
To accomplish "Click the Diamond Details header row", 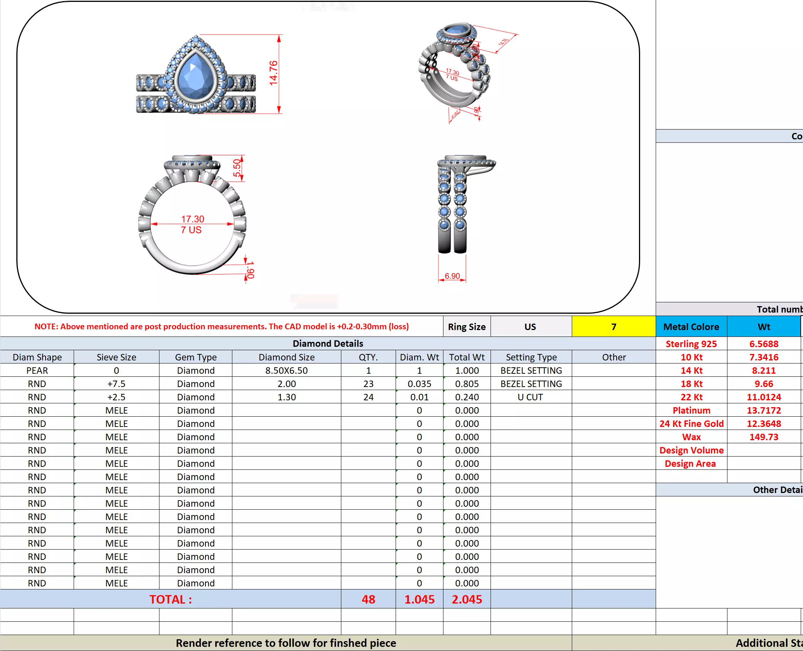I will click(328, 343).
